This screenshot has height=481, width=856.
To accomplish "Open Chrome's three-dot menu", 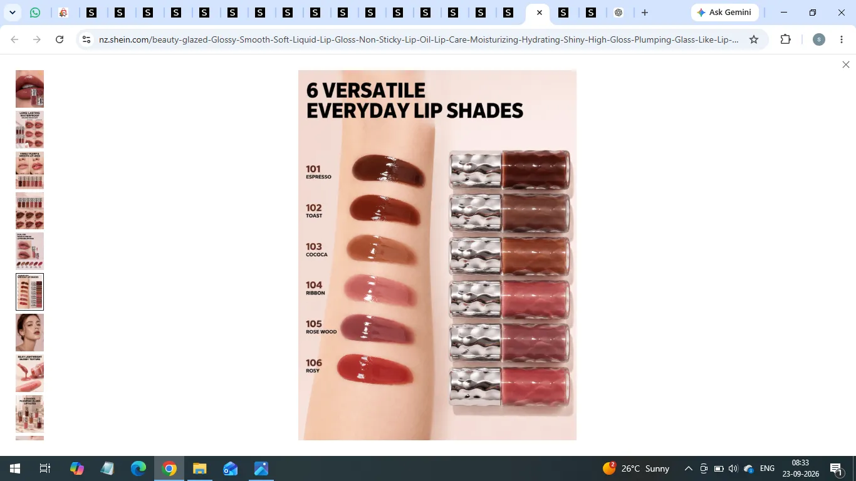I will point(841,39).
